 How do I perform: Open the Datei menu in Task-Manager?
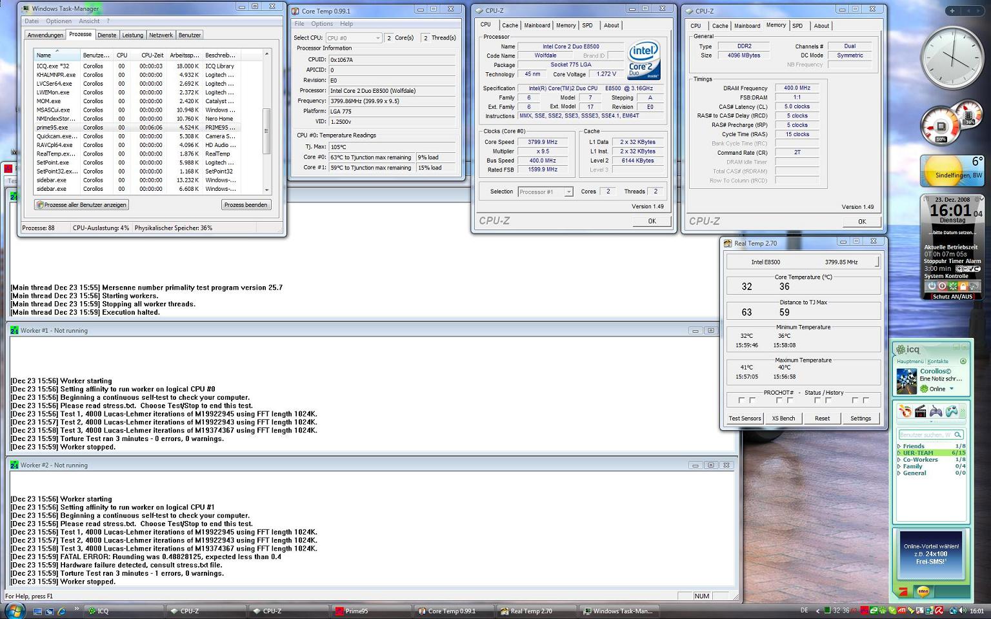click(x=32, y=21)
